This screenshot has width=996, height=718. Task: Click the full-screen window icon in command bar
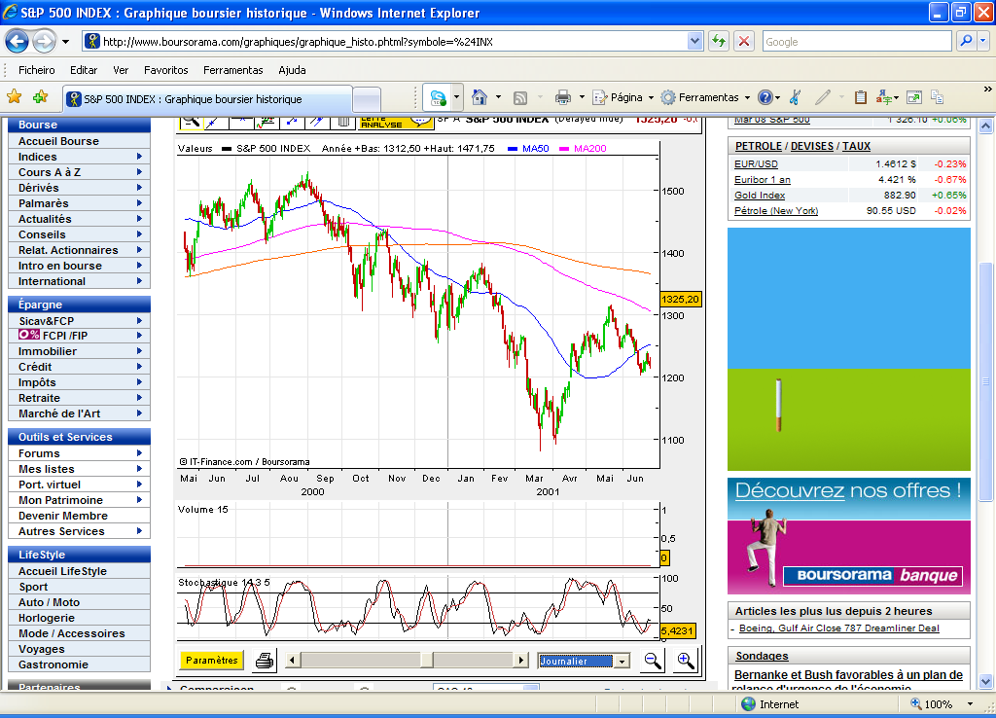pos(914,97)
